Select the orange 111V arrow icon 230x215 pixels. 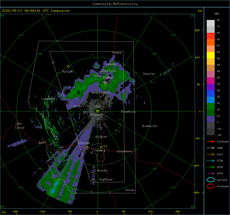pos(211,154)
